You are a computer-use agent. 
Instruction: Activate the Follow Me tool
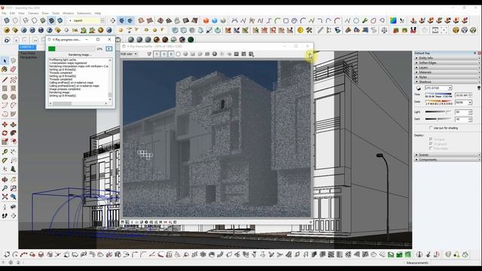coord(14,133)
